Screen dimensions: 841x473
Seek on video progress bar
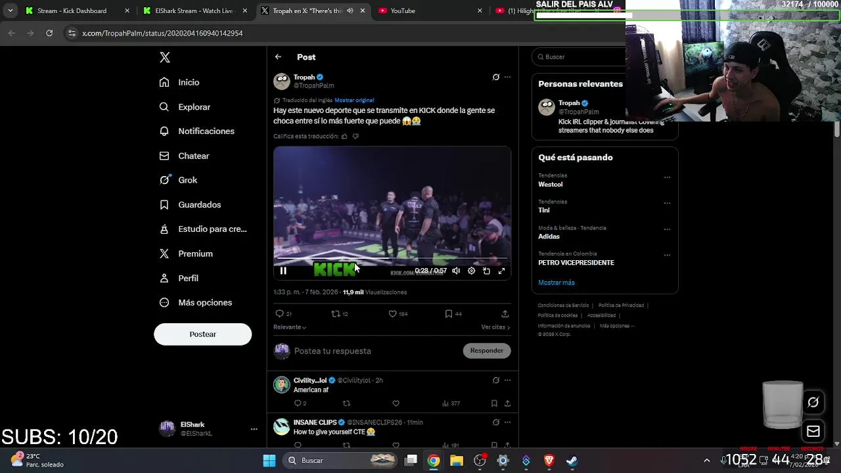click(x=392, y=259)
